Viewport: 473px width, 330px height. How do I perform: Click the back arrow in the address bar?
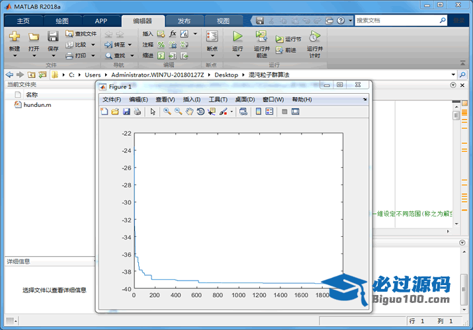coord(10,75)
